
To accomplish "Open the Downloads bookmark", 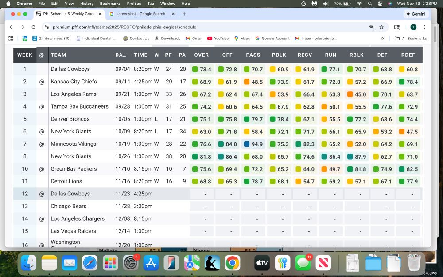I will [x=167, y=39].
